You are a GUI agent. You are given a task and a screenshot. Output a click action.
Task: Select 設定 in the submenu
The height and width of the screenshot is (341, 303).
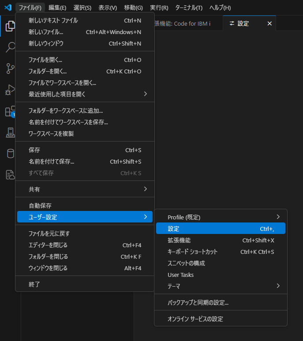(221, 228)
